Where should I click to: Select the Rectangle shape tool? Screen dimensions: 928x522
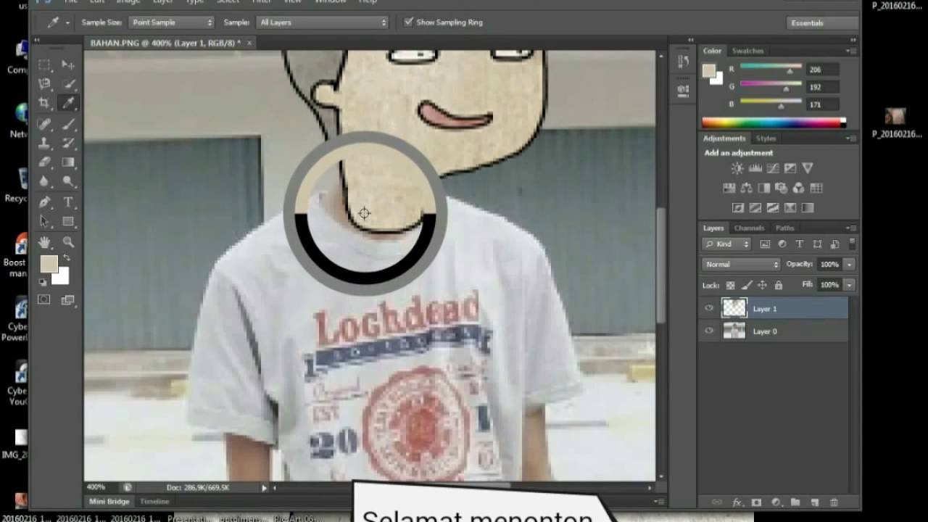click(68, 222)
